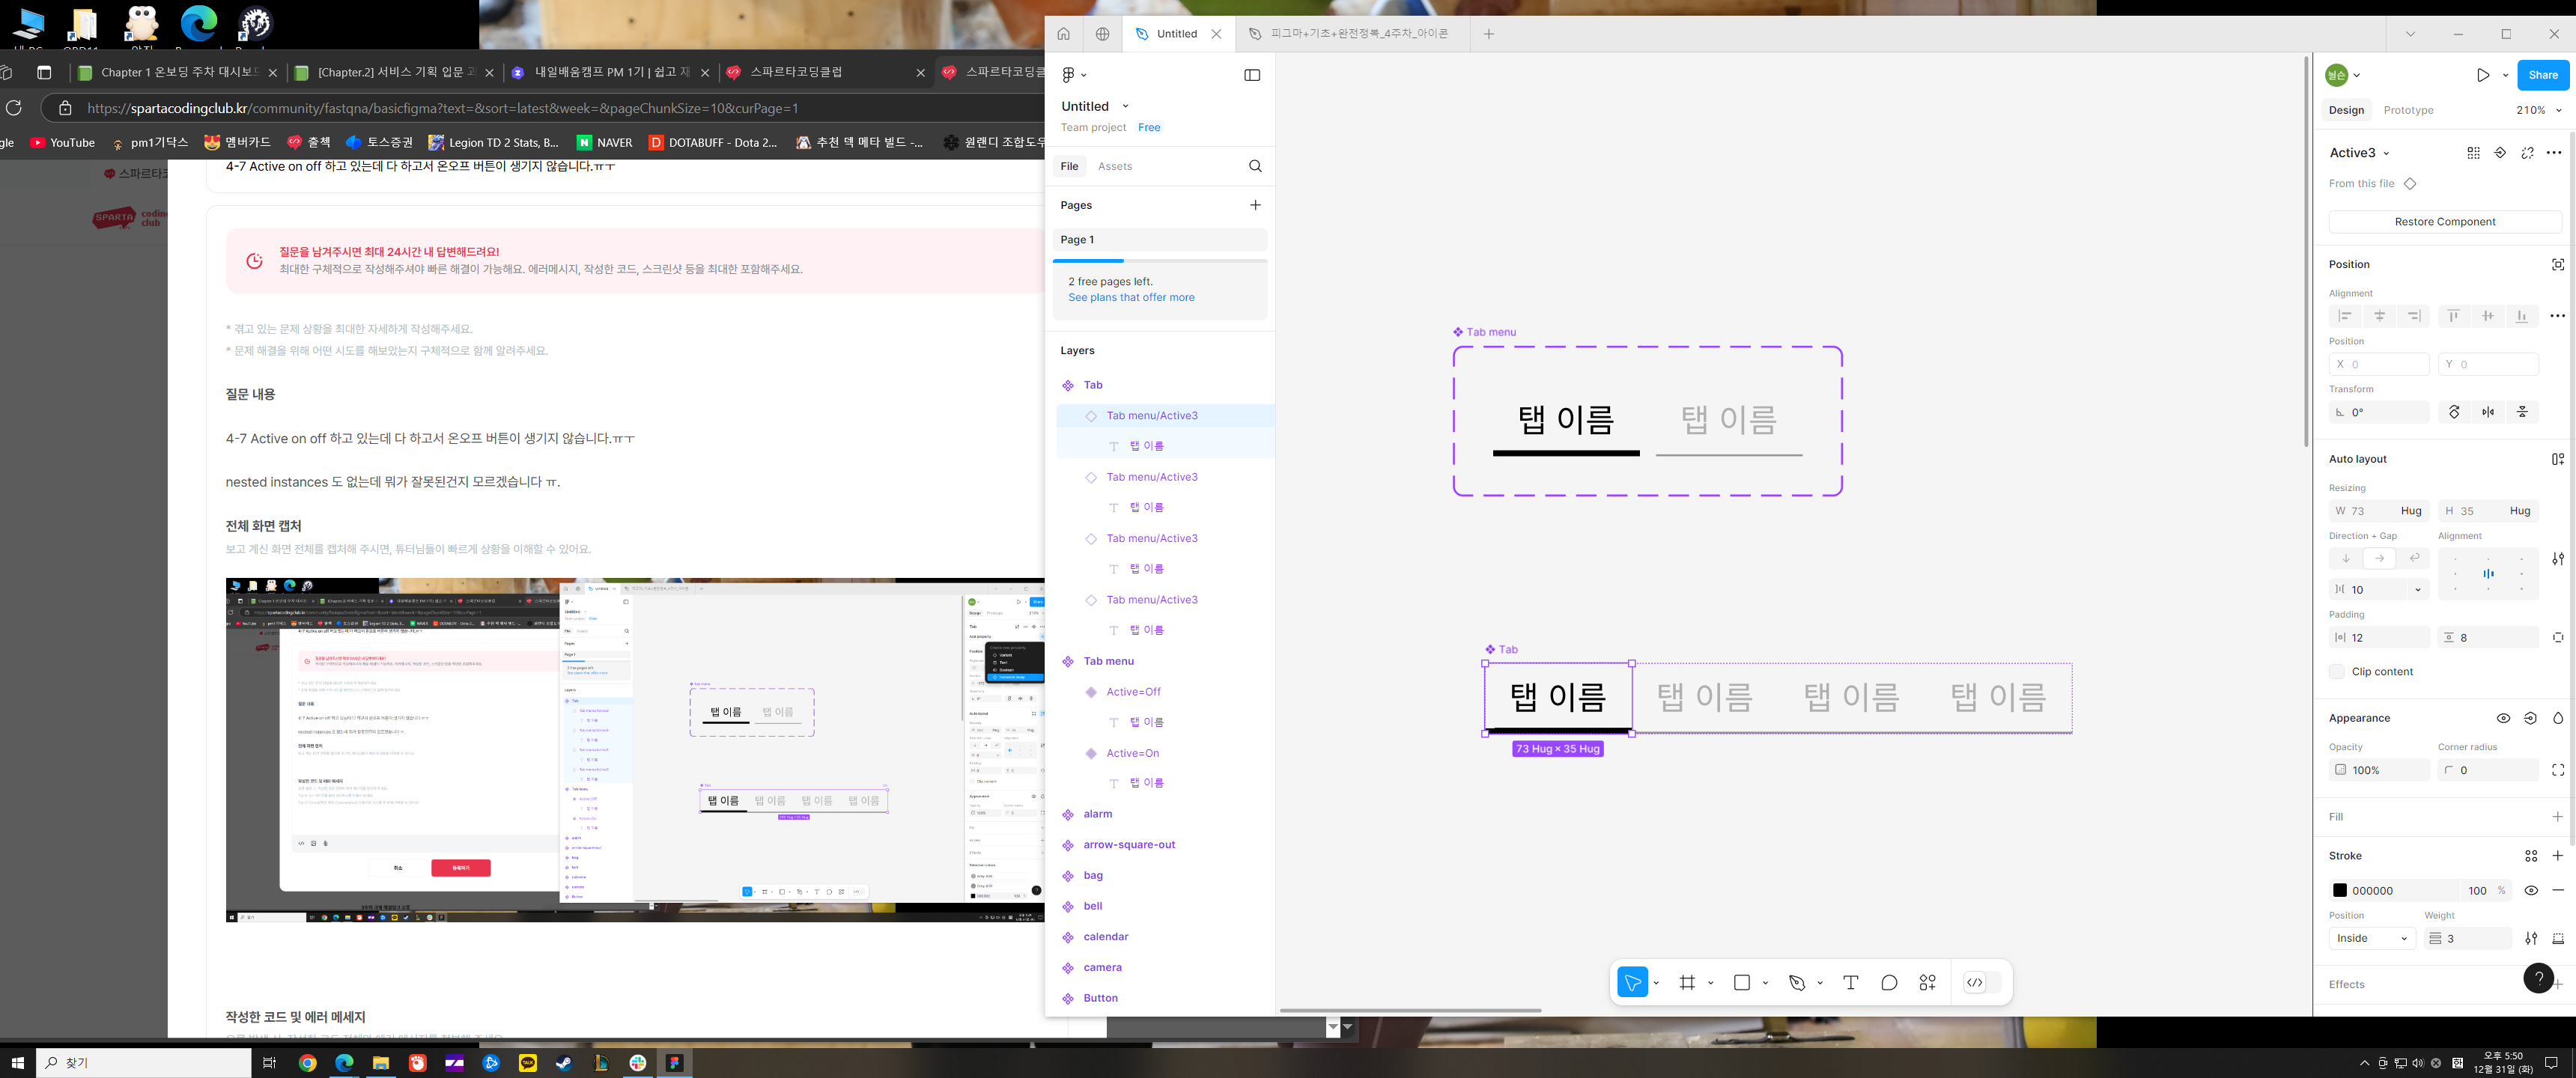Toggle Dev Mode switch
Image resolution: width=2576 pixels, height=1078 pixels.
click(1982, 983)
